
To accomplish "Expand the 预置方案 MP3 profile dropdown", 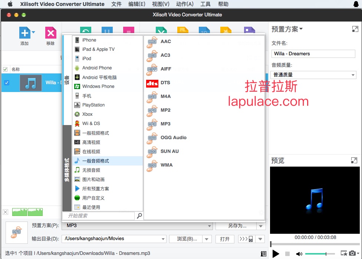I will [x=210, y=226].
